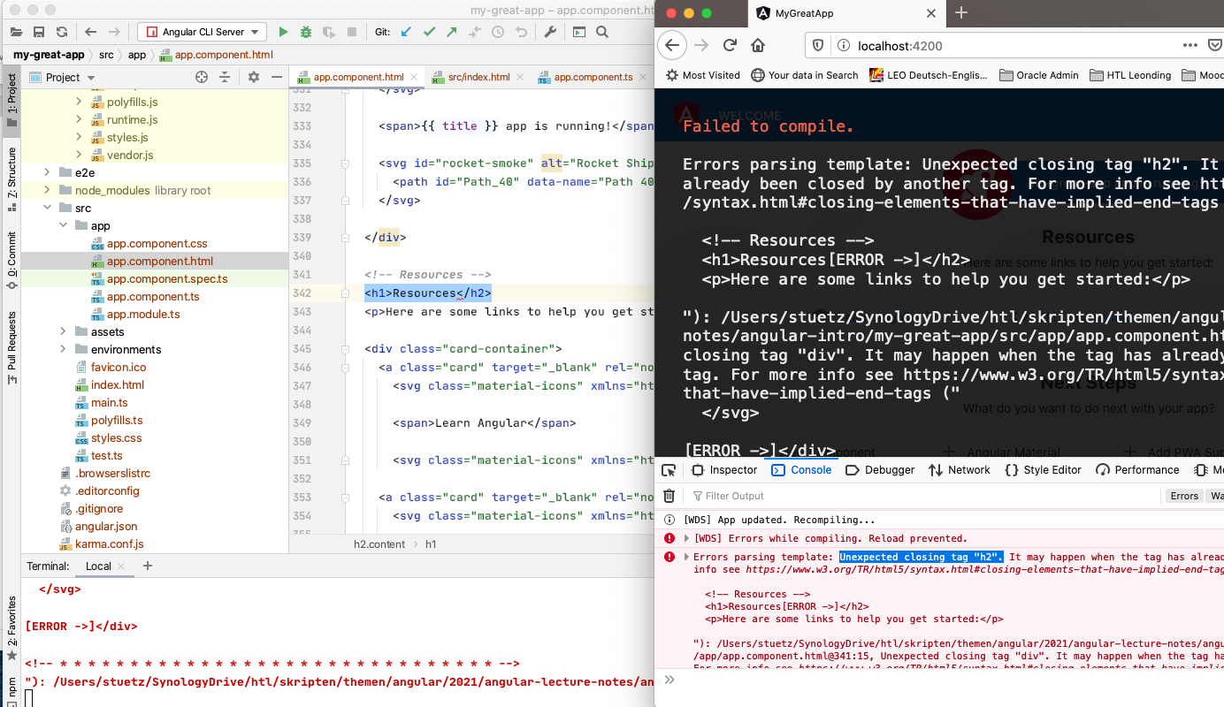Screen dimensions: 1224x707
Task: Open Search Everywhere magnifier icon
Action: coord(602,32)
